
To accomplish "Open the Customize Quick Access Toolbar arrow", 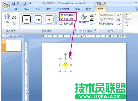I will pos(31,3).
